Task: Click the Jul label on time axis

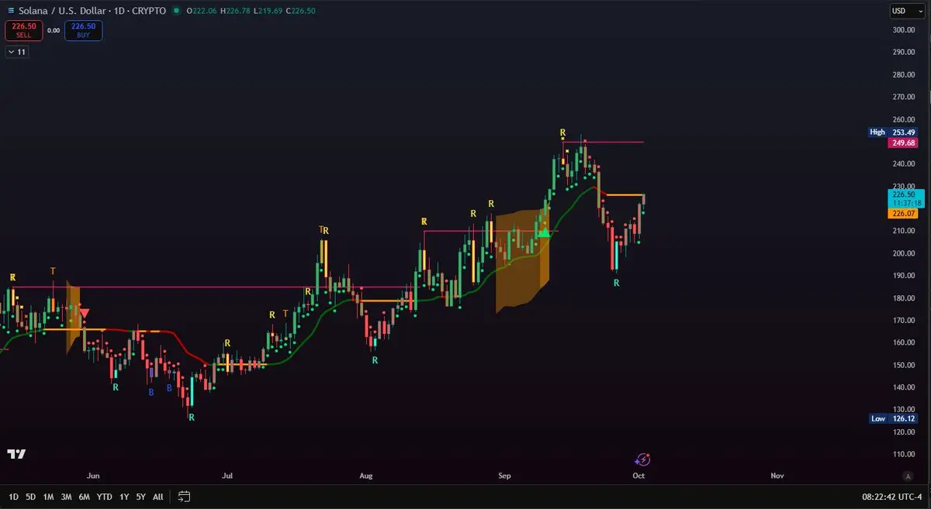Action: (227, 474)
